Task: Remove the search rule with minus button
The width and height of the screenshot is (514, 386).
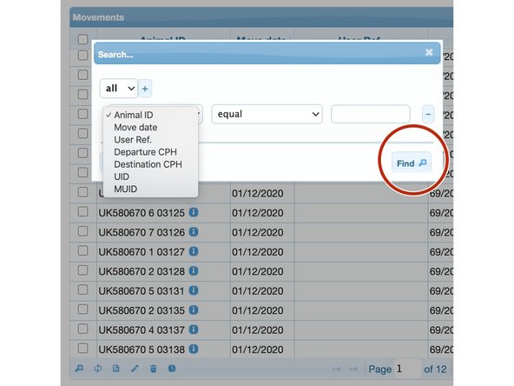Action: (428, 114)
